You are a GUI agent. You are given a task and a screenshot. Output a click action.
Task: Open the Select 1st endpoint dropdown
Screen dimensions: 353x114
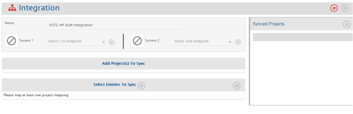tap(73, 41)
